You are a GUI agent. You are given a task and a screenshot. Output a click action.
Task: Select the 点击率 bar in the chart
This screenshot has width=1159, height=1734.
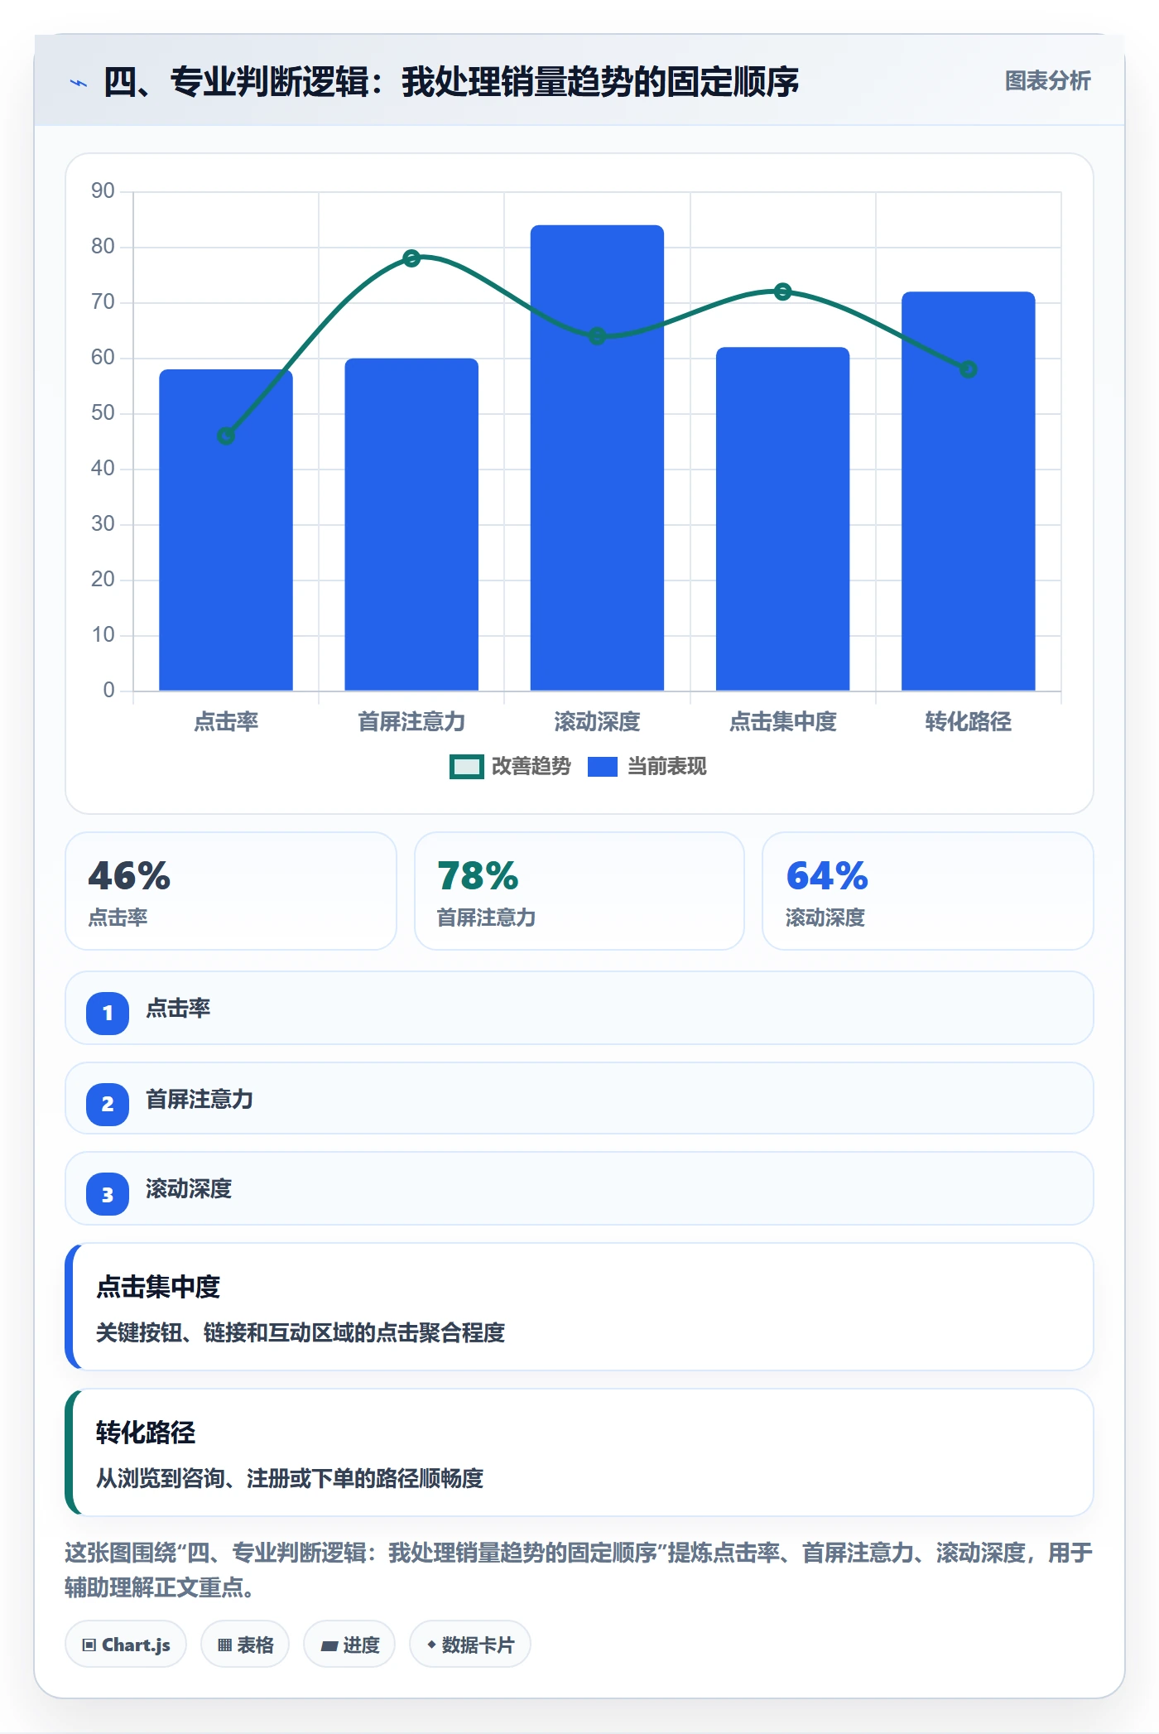coord(226,530)
